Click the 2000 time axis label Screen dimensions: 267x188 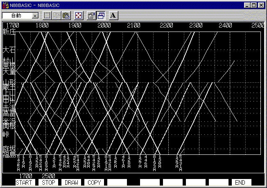point(104,25)
